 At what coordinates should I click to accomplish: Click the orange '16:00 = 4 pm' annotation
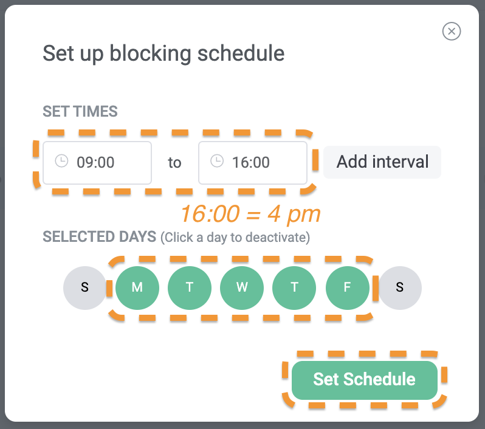pos(250,214)
